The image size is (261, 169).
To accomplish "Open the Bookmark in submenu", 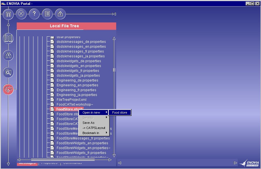I will [94, 133].
